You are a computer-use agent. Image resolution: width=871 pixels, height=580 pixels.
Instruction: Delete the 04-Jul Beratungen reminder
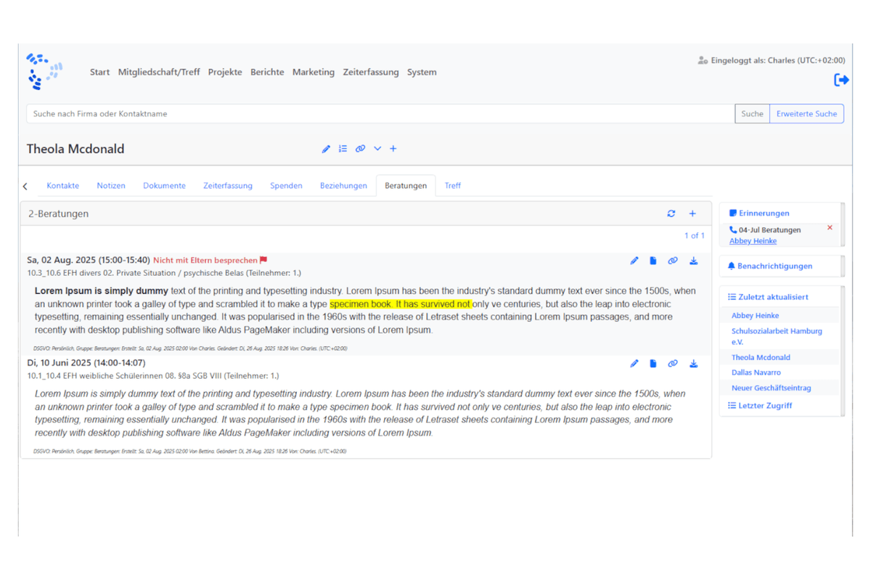(x=830, y=228)
